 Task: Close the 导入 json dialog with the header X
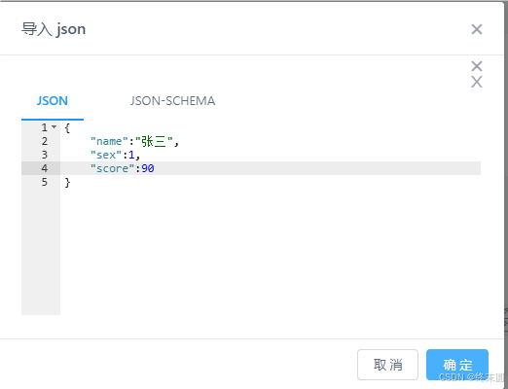(477, 29)
